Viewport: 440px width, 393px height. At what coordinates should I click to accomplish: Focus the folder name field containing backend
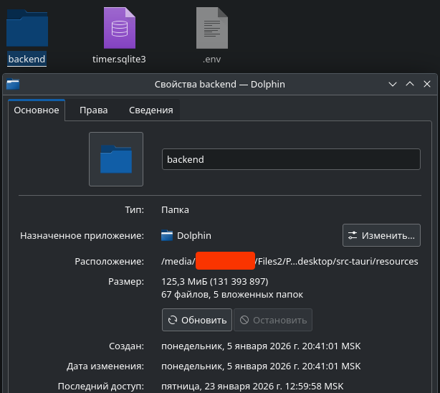click(x=291, y=159)
